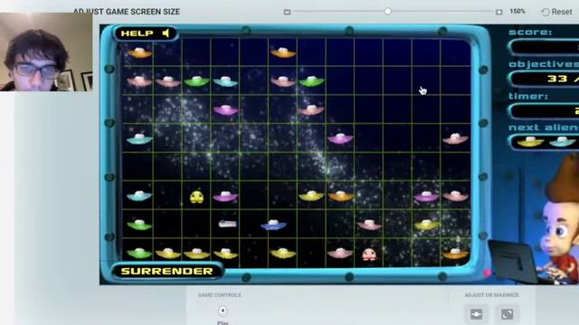Click the 150% zoom value

pyautogui.click(x=517, y=12)
